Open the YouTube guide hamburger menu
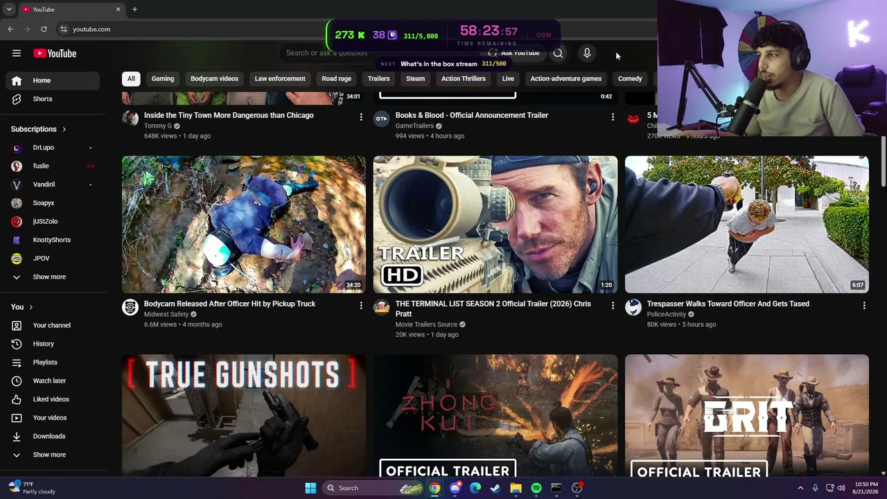 (17, 53)
